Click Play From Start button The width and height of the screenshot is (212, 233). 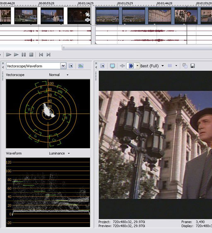8,55
